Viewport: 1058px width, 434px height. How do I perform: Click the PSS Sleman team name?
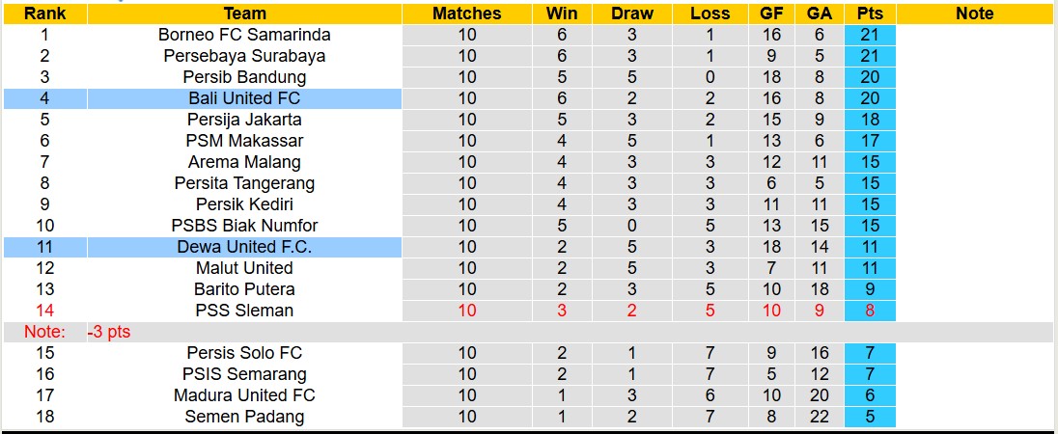point(244,311)
